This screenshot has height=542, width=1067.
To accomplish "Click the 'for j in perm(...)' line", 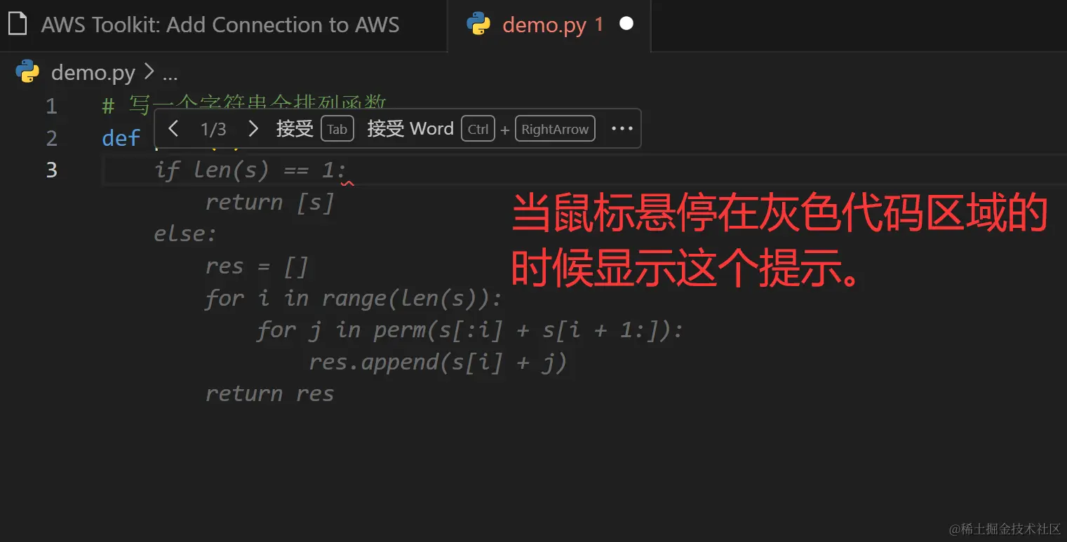I will pos(469,330).
